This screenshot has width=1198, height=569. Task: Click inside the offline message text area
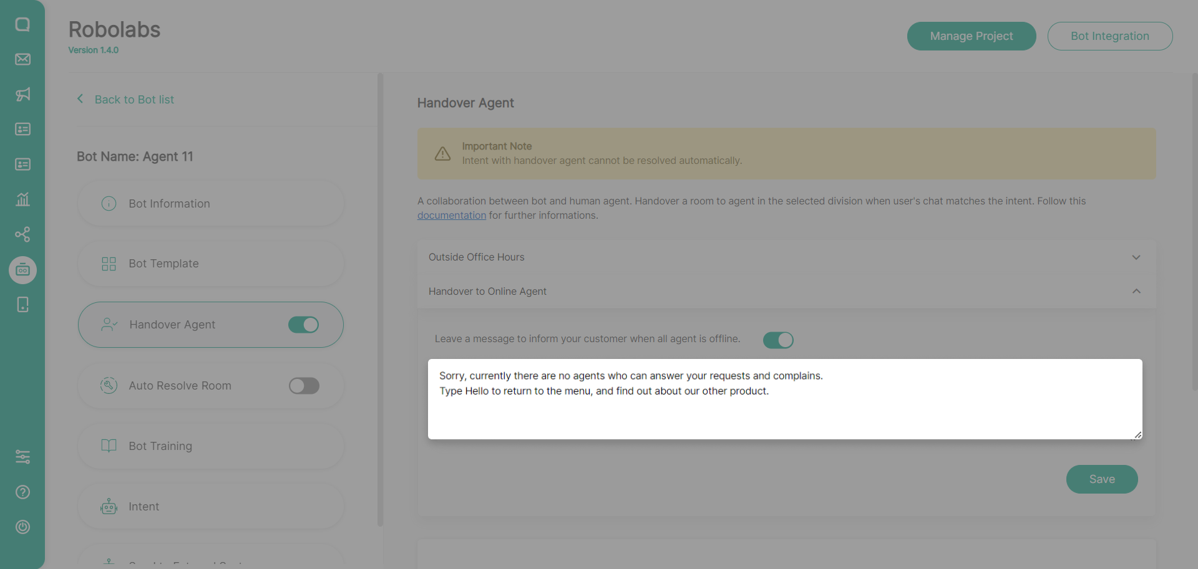(x=784, y=411)
